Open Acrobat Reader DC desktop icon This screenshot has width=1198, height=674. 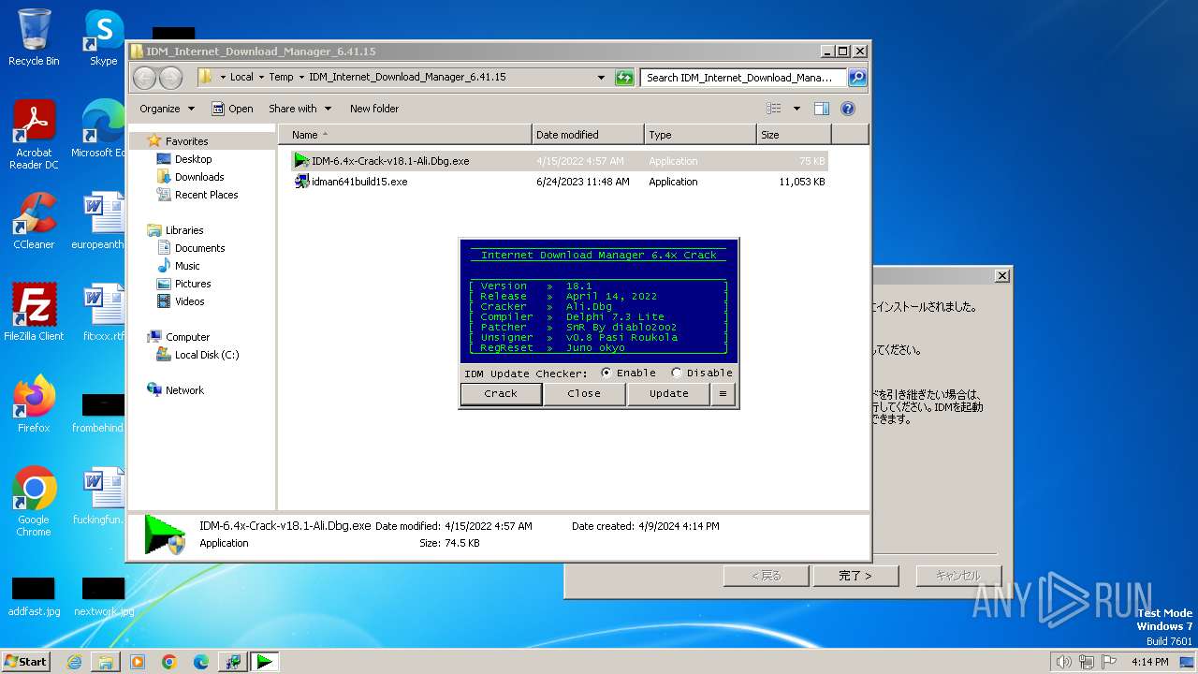click(34, 135)
